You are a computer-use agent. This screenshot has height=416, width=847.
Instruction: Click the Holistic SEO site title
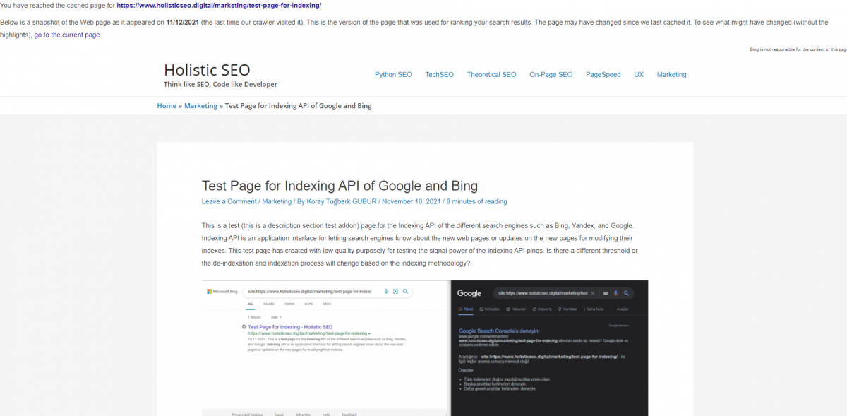point(207,70)
